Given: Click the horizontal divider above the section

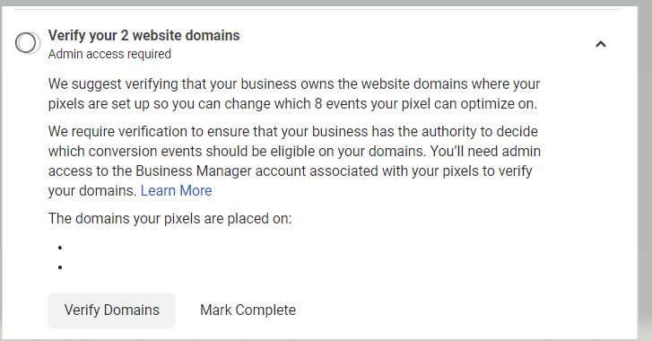Looking at the screenshot, I should tap(318, 9).
